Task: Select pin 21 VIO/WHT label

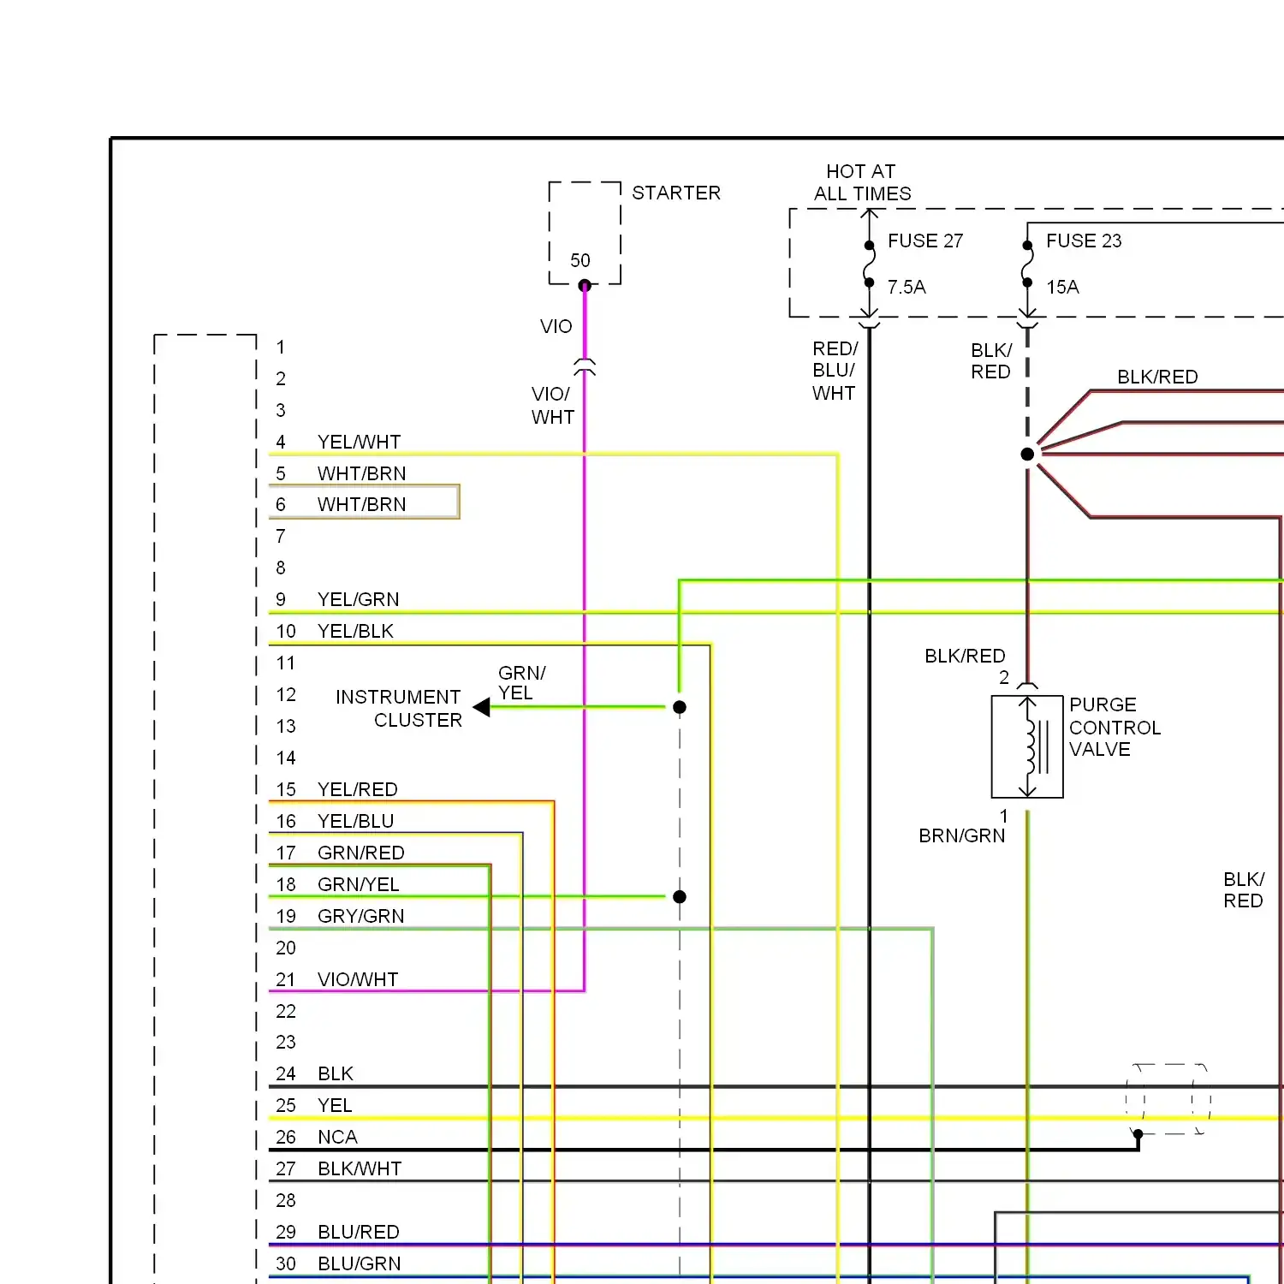Action: point(358,979)
